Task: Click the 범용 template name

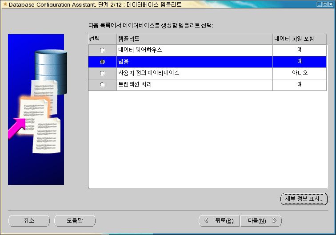Action: 124,62
